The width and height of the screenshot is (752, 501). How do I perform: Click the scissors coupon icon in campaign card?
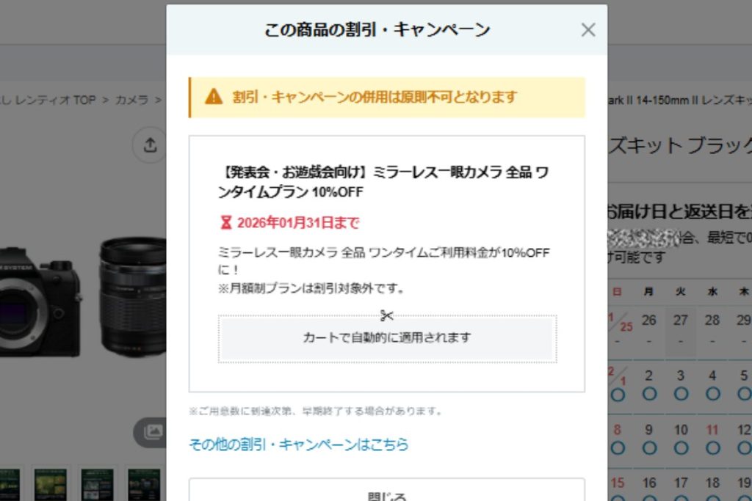tap(387, 317)
